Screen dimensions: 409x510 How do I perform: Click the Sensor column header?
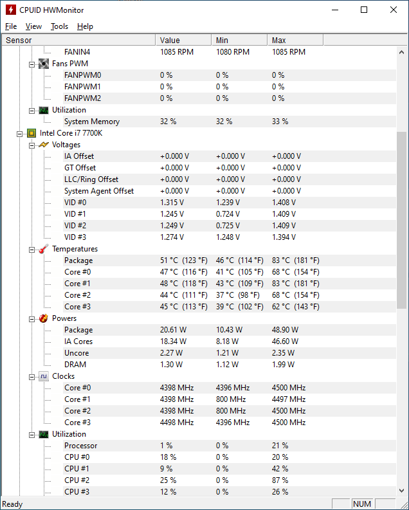point(78,40)
